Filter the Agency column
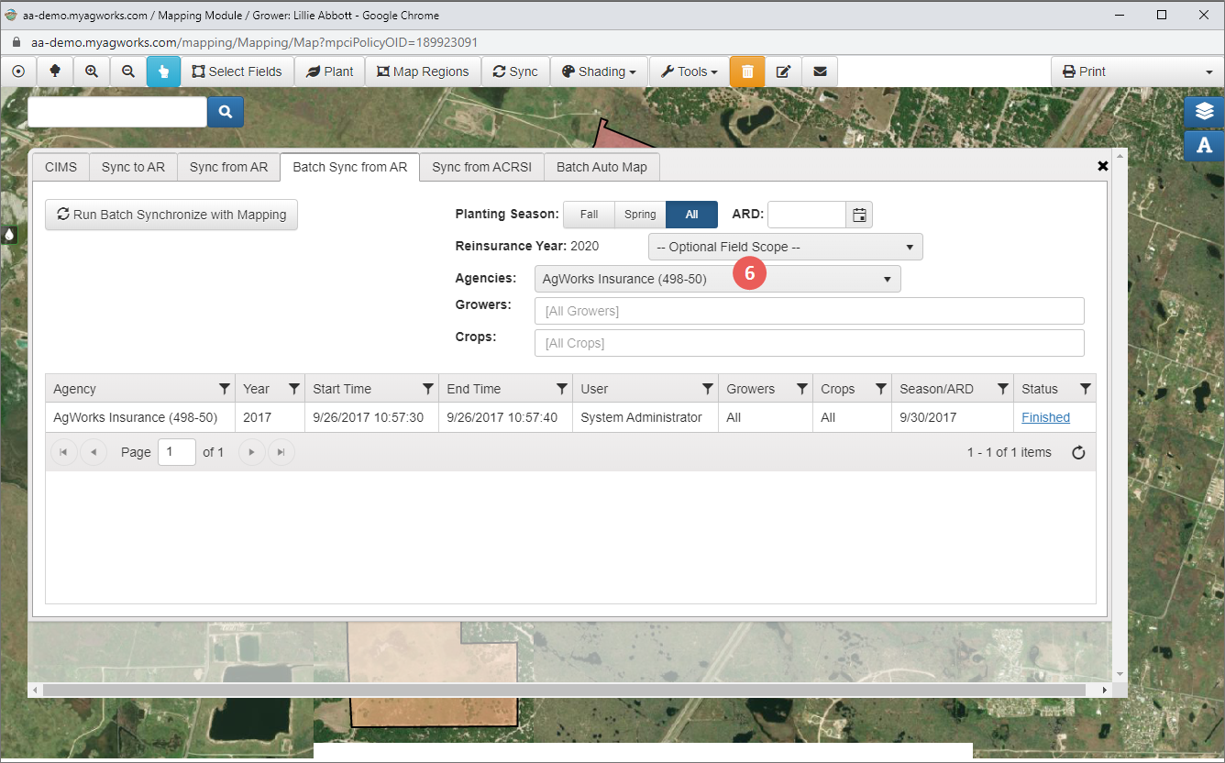 pyautogui.click(x=225, y=389)
